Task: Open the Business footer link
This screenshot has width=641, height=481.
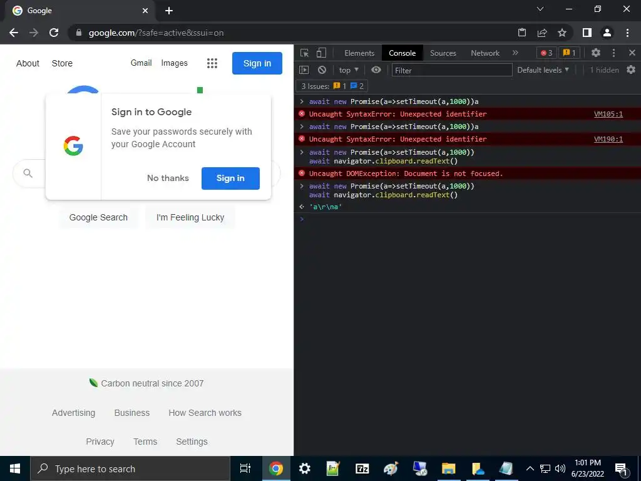Action: 132,413
